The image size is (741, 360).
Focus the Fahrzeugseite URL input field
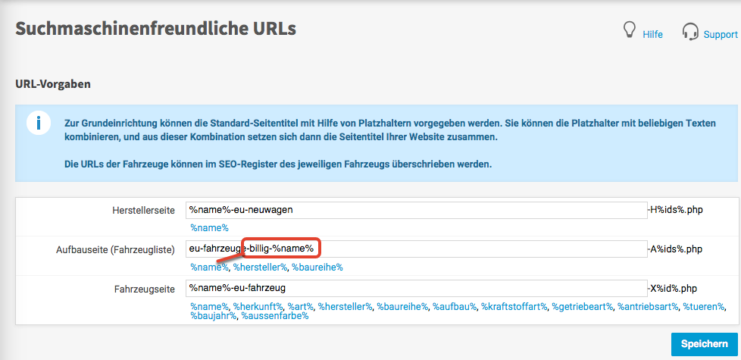pos(417,288)
